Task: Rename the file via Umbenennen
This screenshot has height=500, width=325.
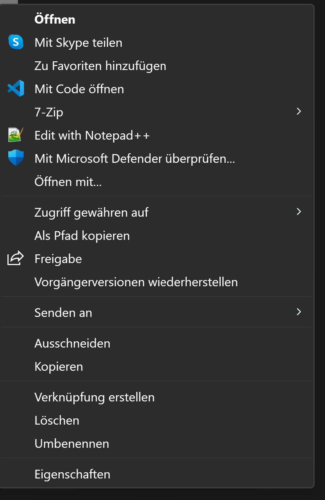Action: tap(72, 443)
